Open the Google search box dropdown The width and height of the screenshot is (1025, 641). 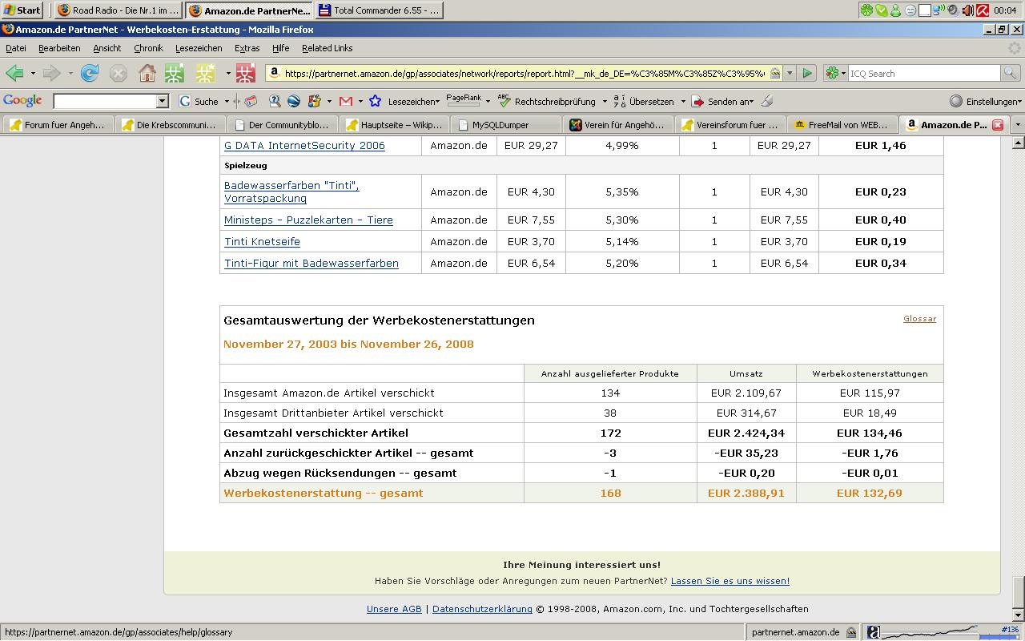(162, 102)
